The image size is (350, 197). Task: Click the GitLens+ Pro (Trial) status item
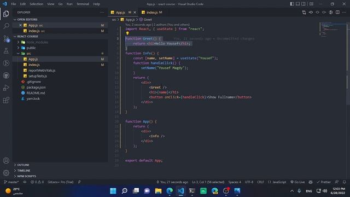60,182
